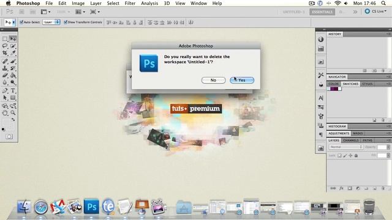Open the Actions panel icon
This screenshot has width=392, height=220.
click(x=321, y=62)
